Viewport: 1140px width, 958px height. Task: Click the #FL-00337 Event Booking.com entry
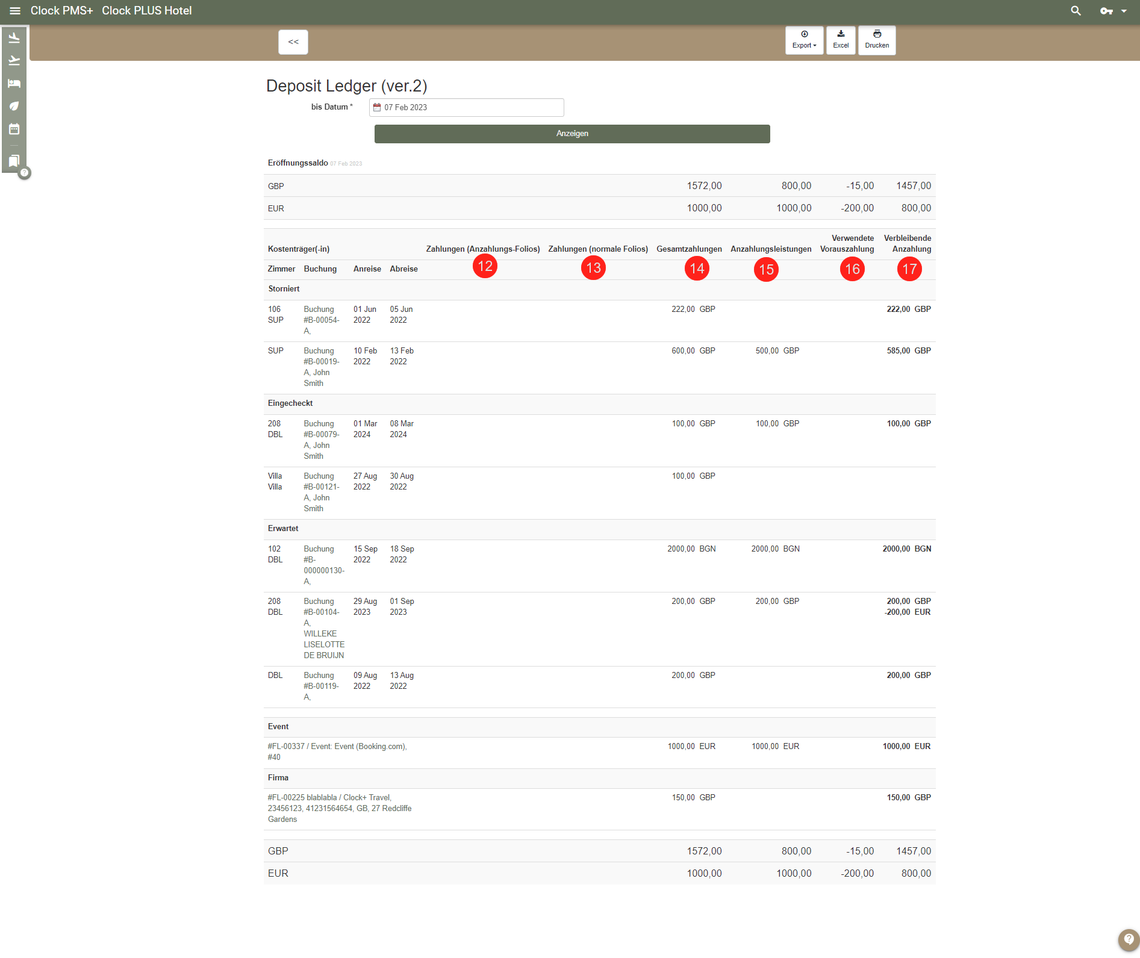pyautogui.click(x=337, y=752)
